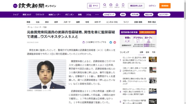
Task: Select the 科学・IT category tab
Action: point(98,22)
